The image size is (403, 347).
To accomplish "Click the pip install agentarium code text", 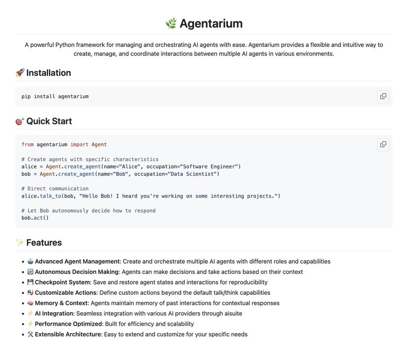I will [55, 96].
